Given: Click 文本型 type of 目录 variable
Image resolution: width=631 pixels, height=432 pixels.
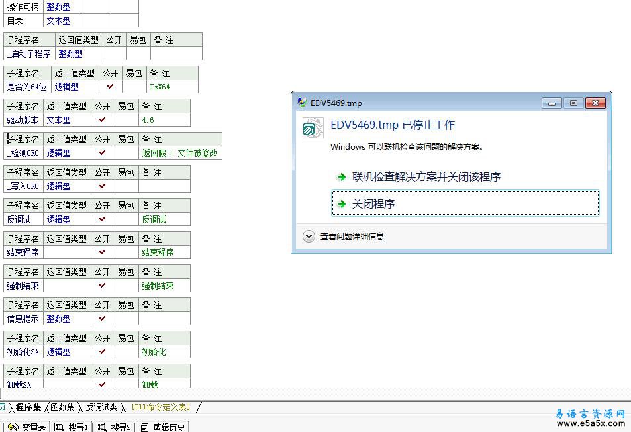Looking at the screenshot, I should tap(63, 20).
